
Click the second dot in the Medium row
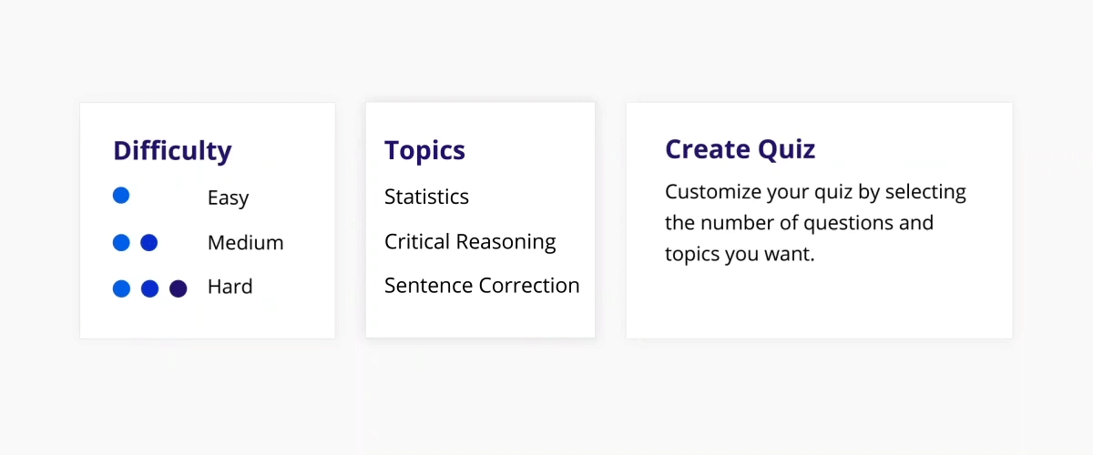(x=149, y=243)
